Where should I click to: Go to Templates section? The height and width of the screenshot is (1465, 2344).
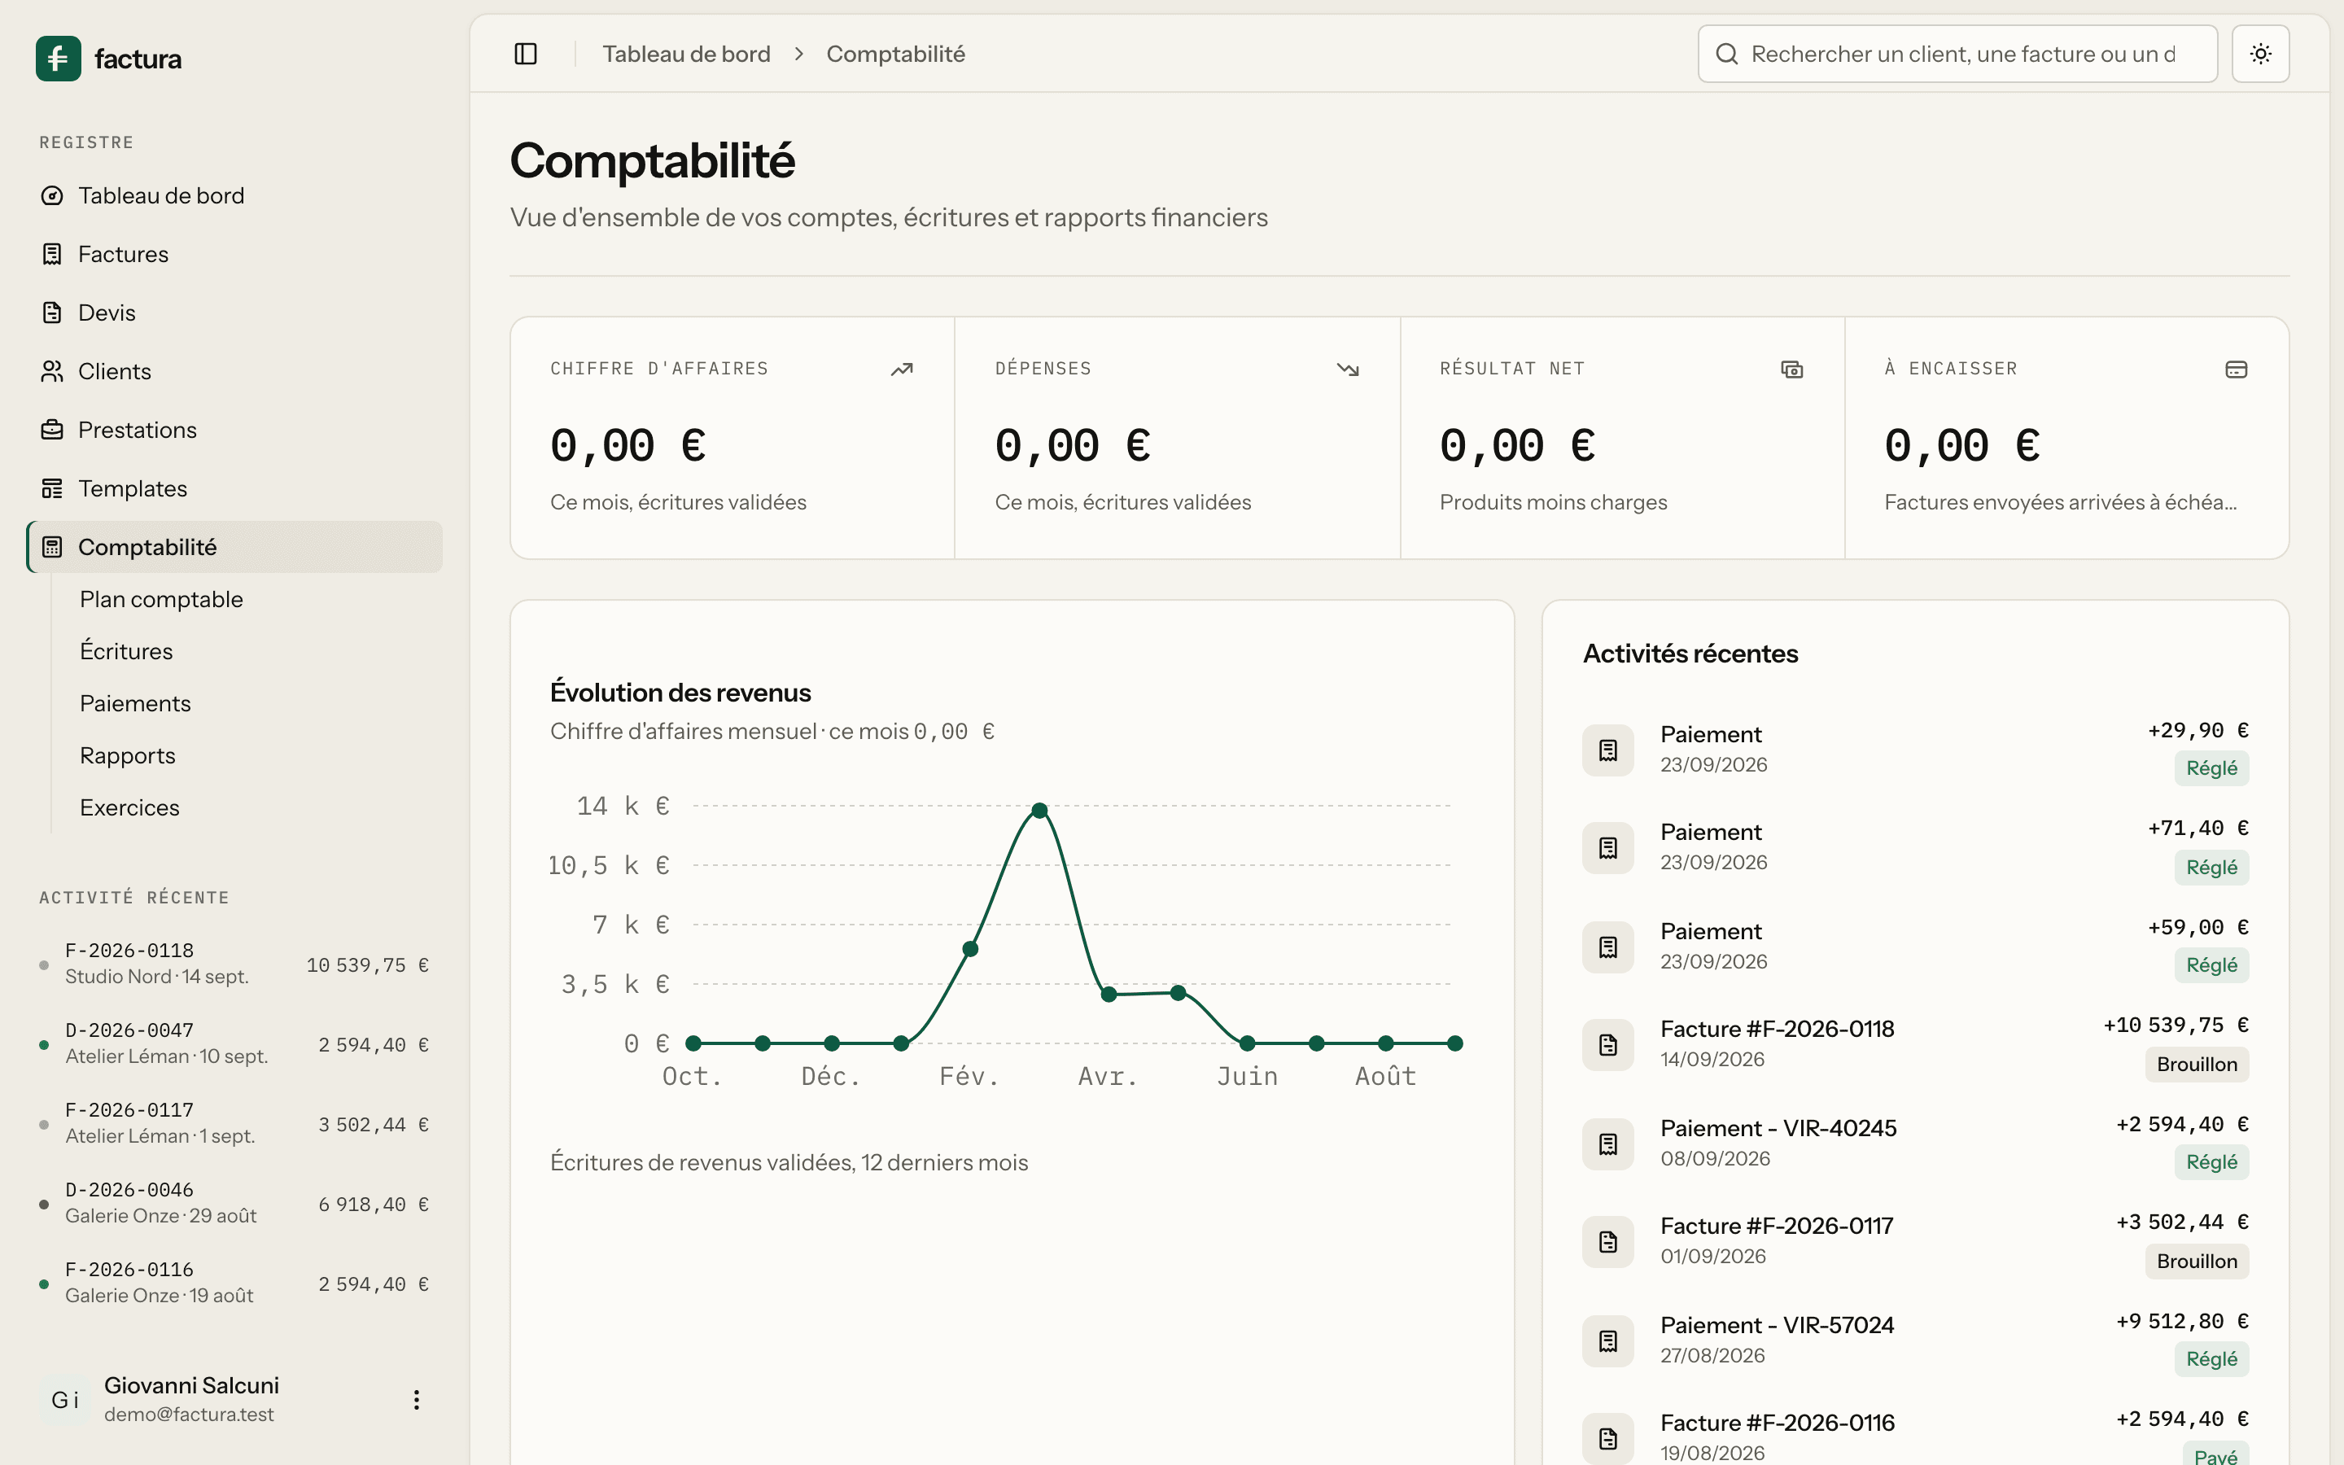click(x=234, y=488)
